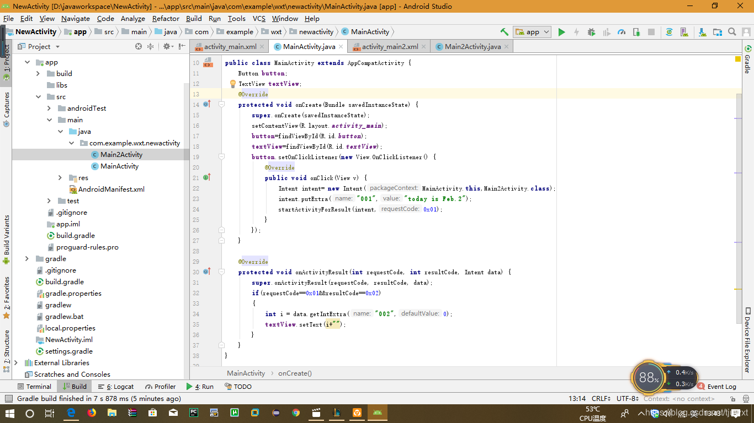The image size is (754, 423).
Task: Click Scroll from Source target icon
Action: (139, 47)
